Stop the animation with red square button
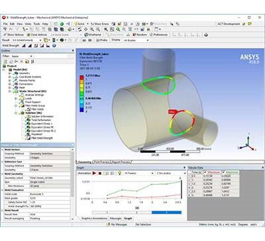This screenshot has height=241, width=265. tap(100, 173)
